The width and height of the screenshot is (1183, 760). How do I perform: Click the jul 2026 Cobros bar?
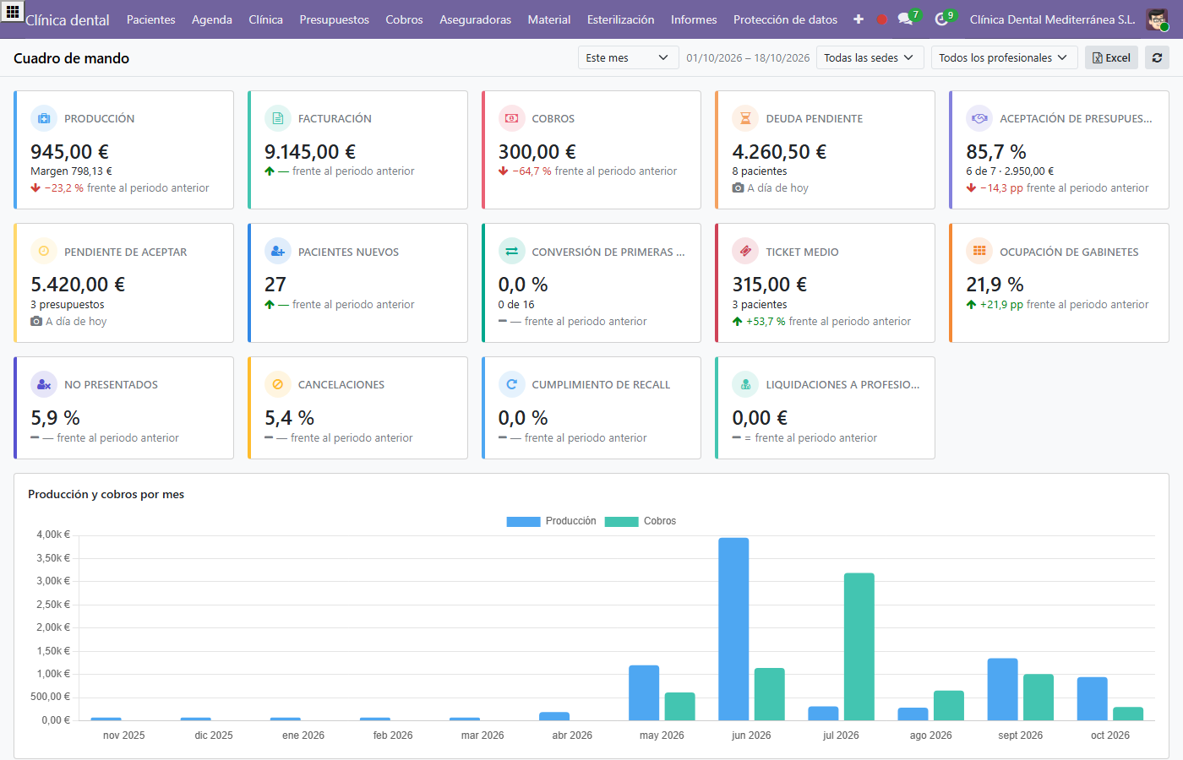pos(859,647)
